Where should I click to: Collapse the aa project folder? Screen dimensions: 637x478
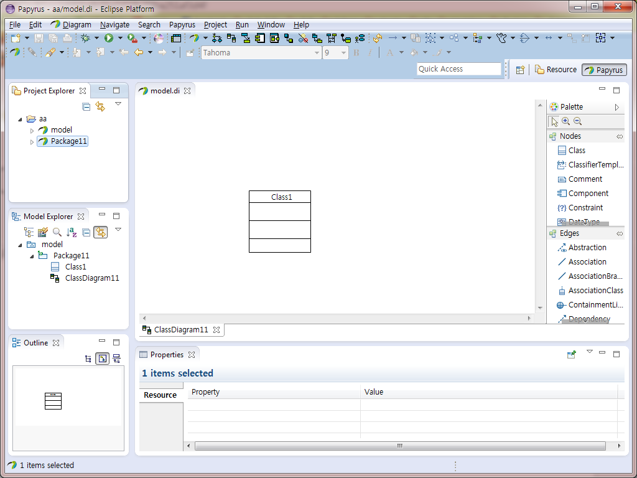pos(21,119)
